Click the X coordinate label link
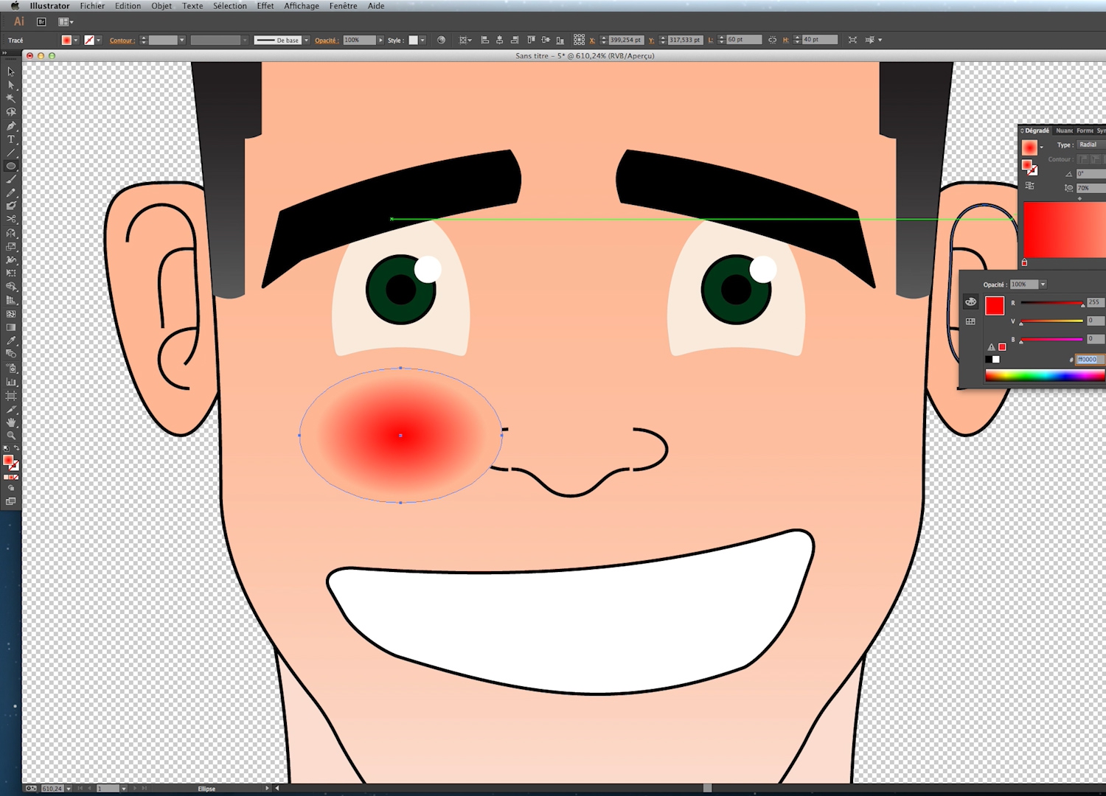The height and width of the screenshot is (796, 1106). [x=592, y=41]
